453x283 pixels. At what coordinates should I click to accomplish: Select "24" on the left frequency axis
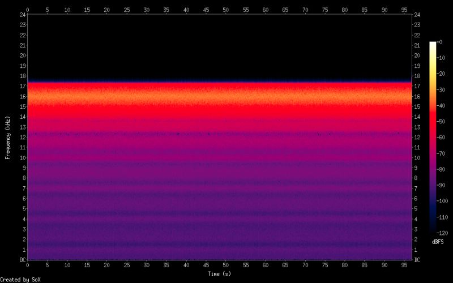(23, 15)
